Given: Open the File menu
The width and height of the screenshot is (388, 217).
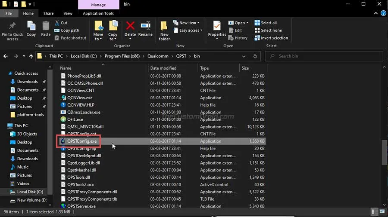Looking at the screenshot, I should tap(9, 13).
